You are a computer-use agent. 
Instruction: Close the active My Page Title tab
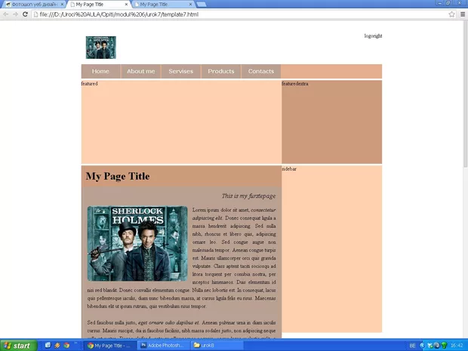tap(126, 5)
